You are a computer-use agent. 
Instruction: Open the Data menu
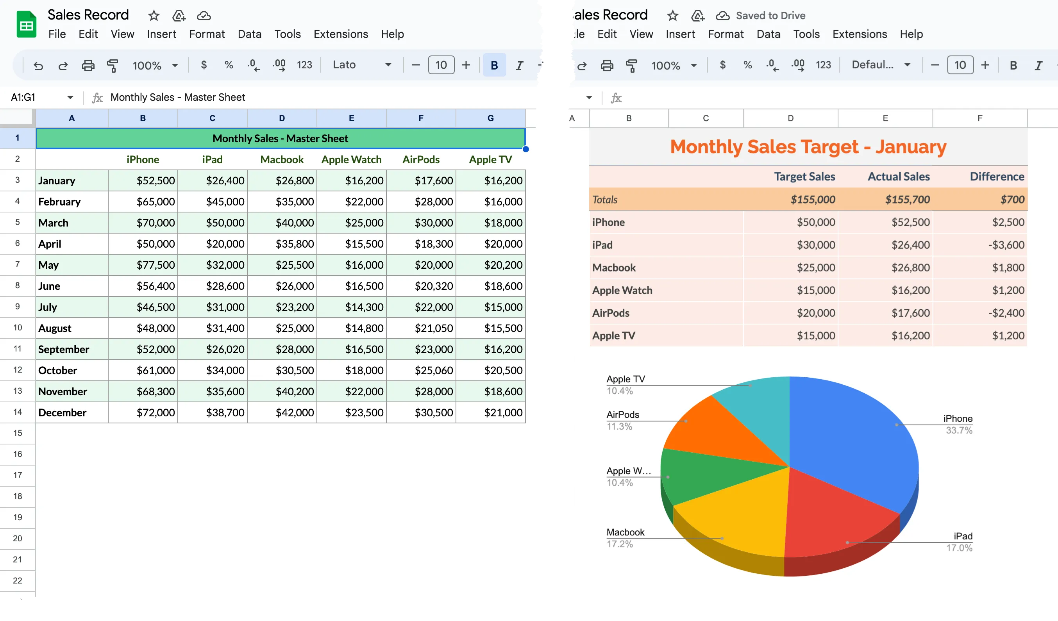click(249, 34)
